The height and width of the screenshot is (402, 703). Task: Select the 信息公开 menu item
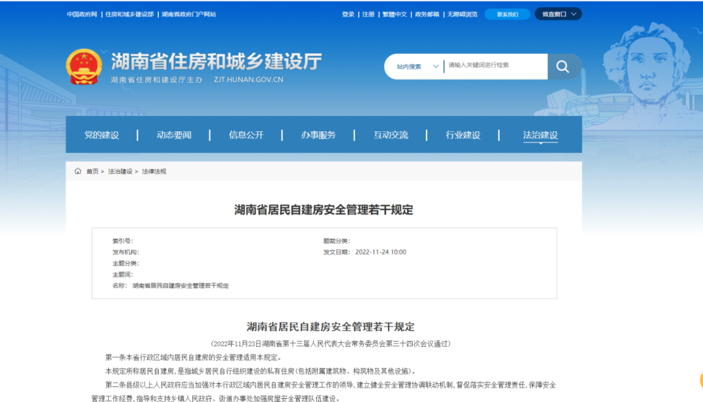(x=246, y=135)
